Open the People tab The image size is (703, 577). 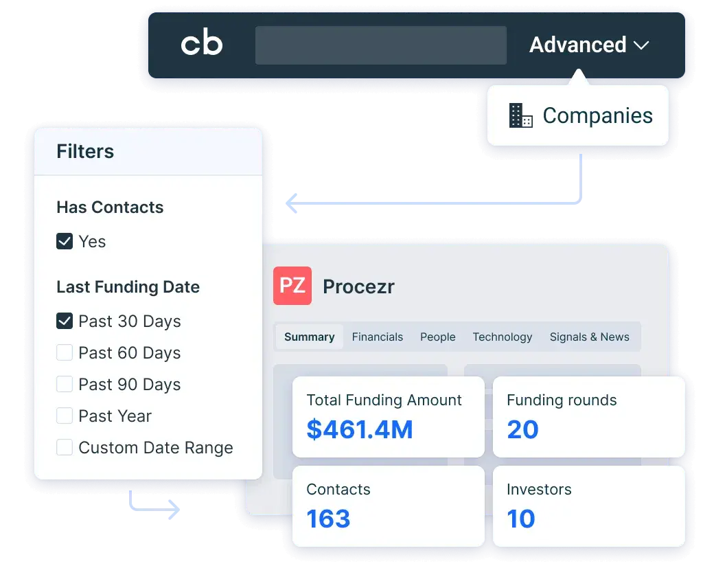pyautogui.click(x=437, y=337)
